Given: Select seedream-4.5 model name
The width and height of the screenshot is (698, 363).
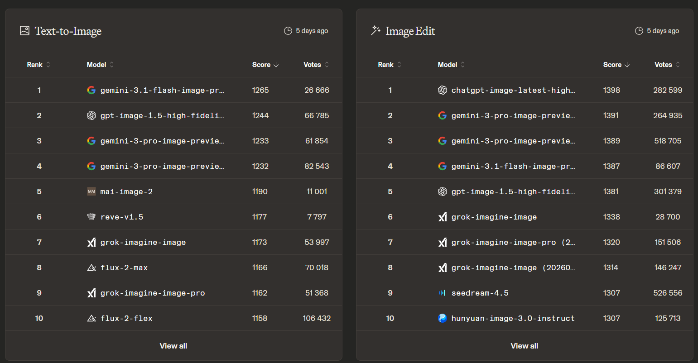Looking at the screenshot, I should click(x=480, y=293).
